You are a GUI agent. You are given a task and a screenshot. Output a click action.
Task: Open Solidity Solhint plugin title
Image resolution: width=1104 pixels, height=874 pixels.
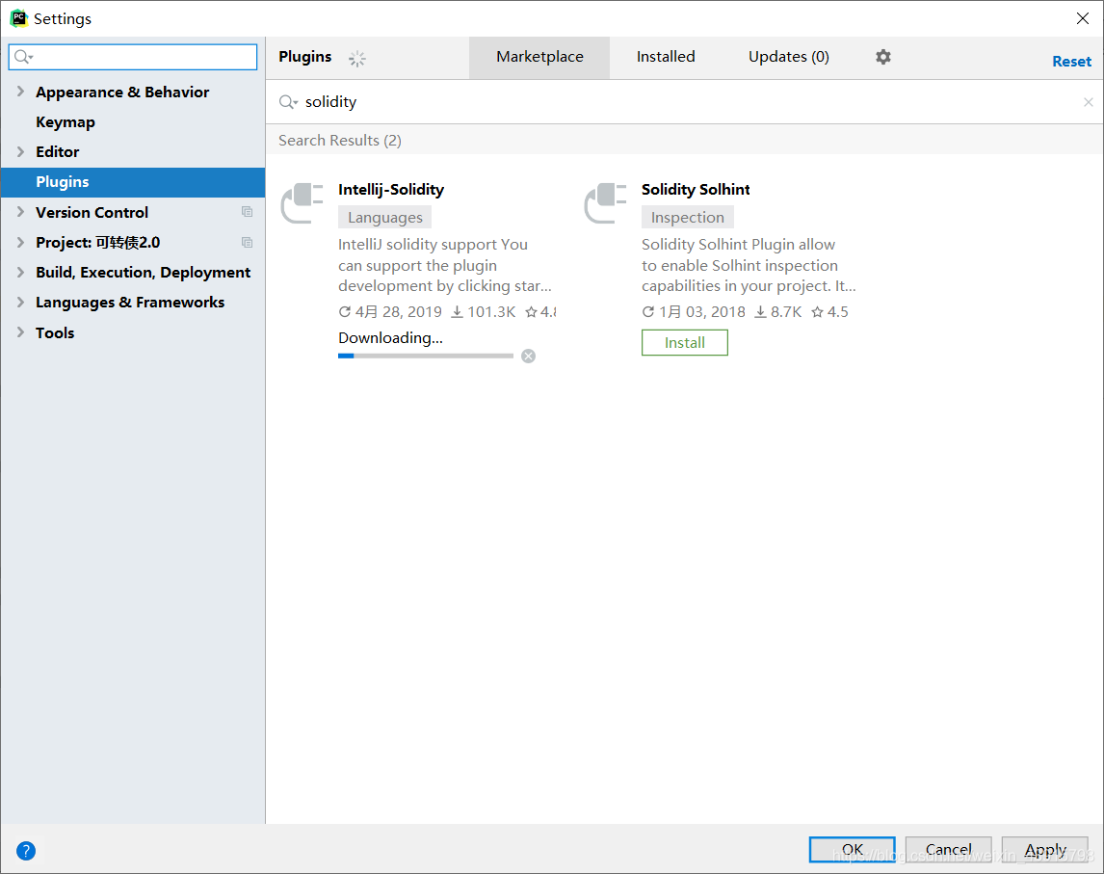[696, 190]
